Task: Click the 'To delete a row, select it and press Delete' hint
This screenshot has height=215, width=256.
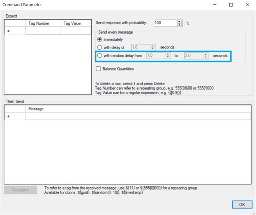Action: [130, 84]
